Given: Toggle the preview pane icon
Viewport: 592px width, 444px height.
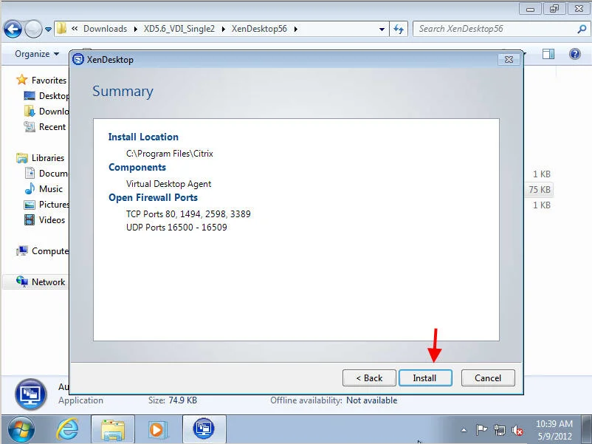Looking at the screenshot, I should 548,54.
